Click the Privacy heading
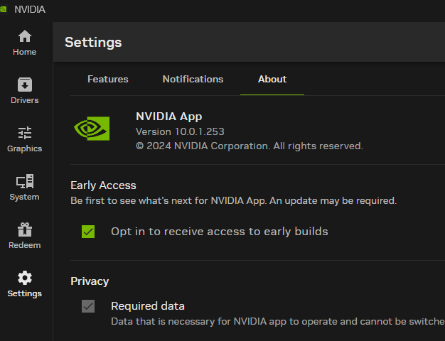Screen dimensions: 445x341 pyautogui.click(x=90, y=281)
